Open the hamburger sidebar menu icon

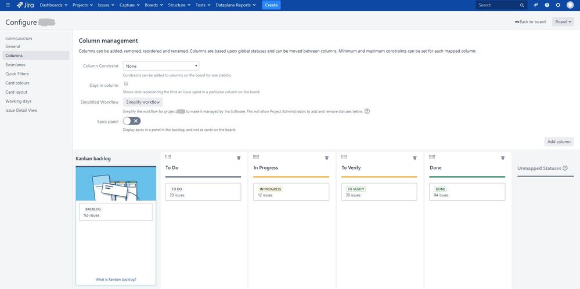coord(8,5)
